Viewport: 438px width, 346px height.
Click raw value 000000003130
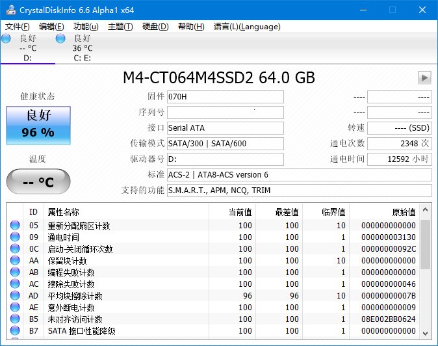(389, 237)
